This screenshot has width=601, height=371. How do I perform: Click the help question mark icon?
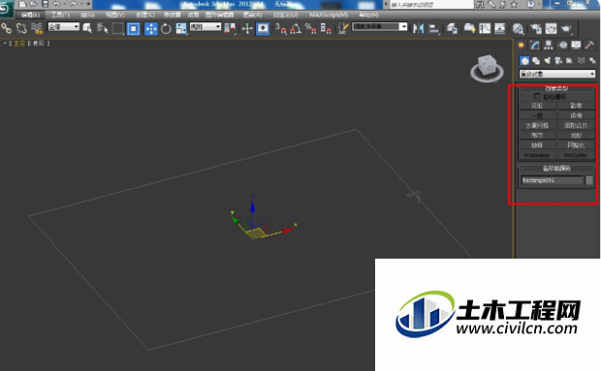pyautogui.click(x=531, y=4)
